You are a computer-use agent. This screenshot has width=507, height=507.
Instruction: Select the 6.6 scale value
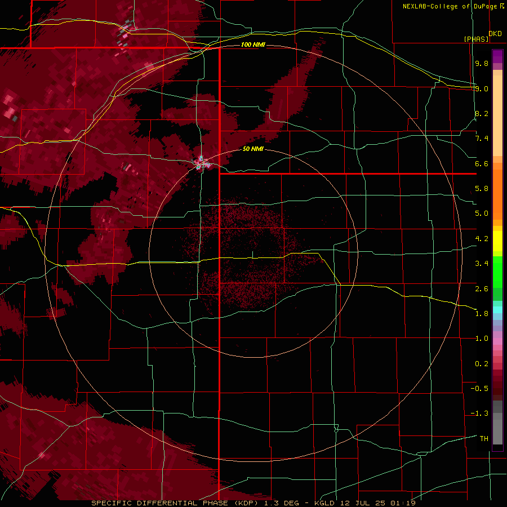click(482, 163)
